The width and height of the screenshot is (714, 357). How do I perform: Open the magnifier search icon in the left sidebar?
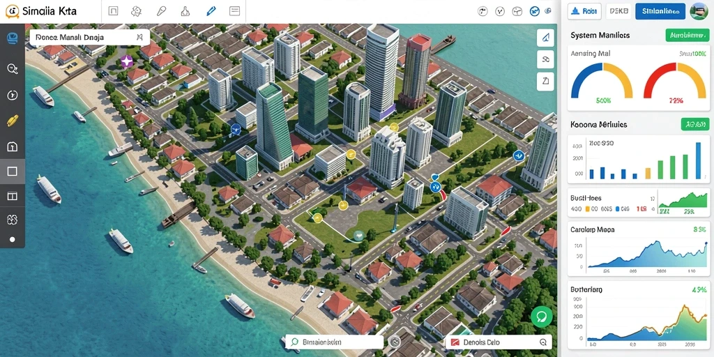(x=13, y=69)
